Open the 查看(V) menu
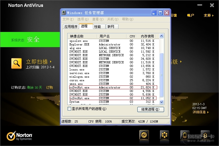The width and height of the screenshot is (219, 146). click(98, 19)
